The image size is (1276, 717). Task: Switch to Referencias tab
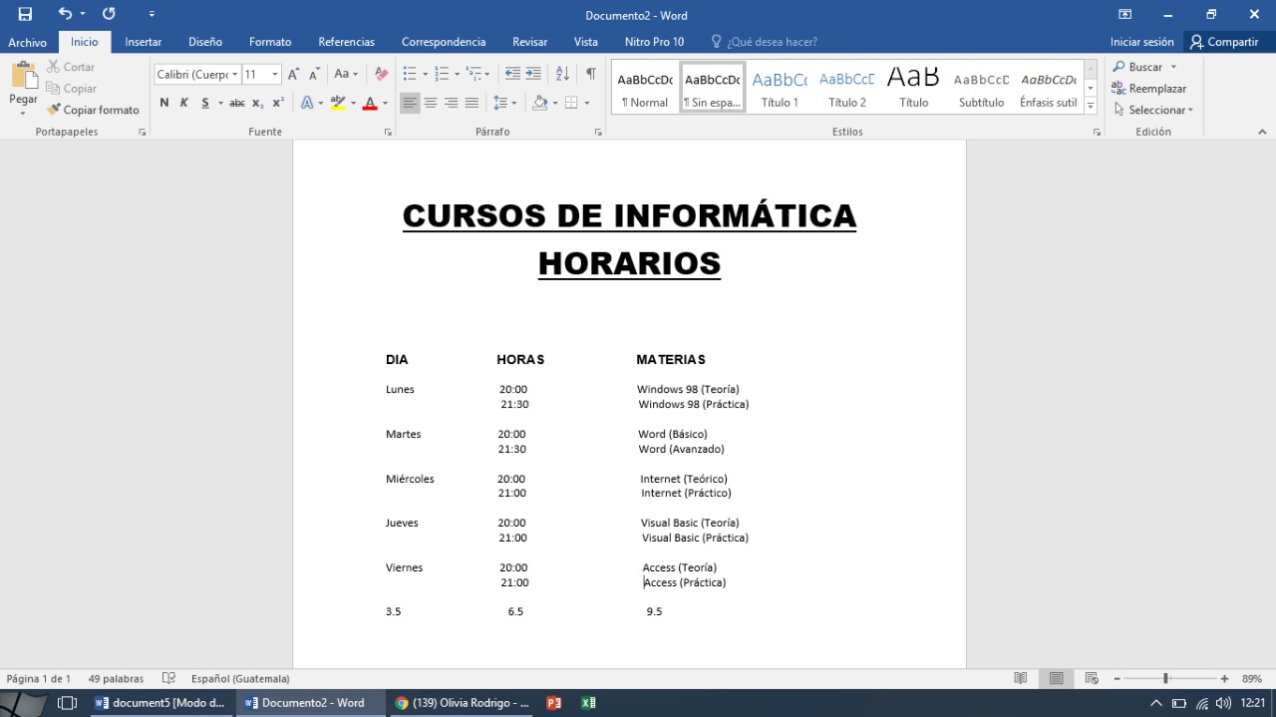pyautogui.click(x=347, y=42)
